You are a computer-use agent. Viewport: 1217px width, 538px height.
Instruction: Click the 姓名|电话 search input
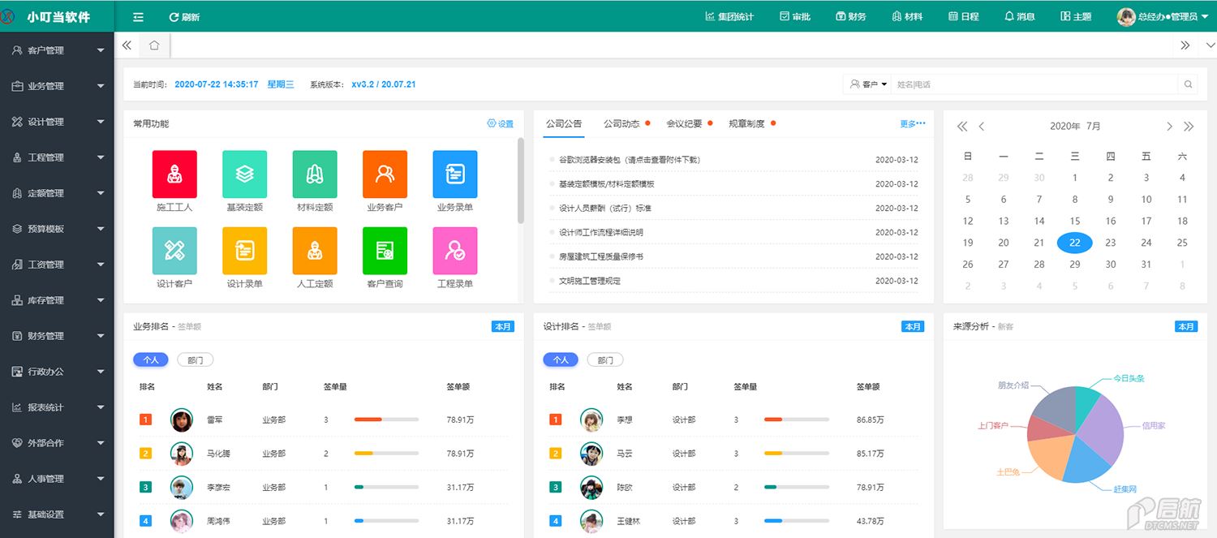tap(1034, 84)
